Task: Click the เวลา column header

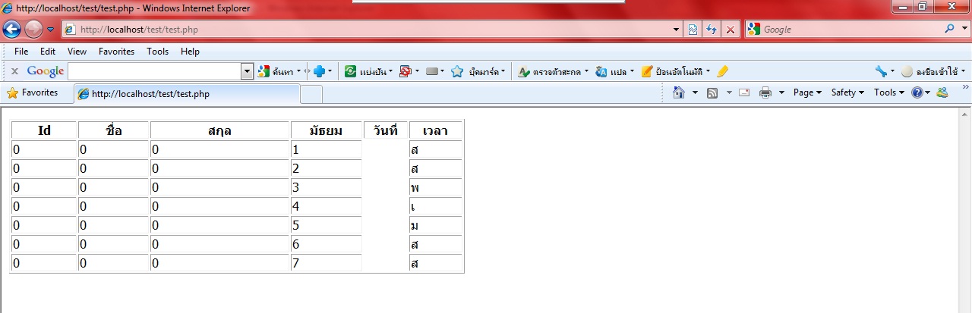Action: click(x=436, y=130)
